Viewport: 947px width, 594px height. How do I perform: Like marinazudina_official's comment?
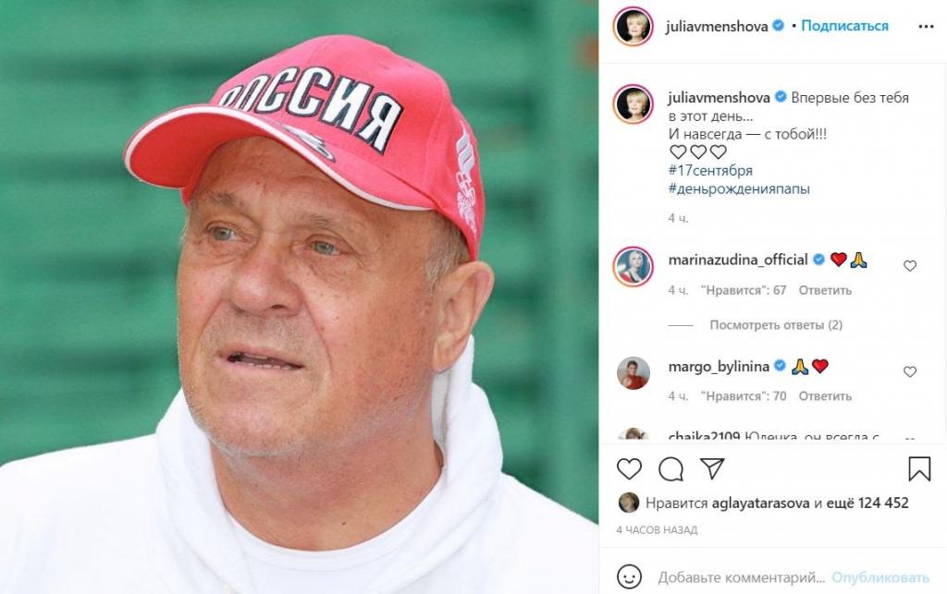[x=910, y=266]
